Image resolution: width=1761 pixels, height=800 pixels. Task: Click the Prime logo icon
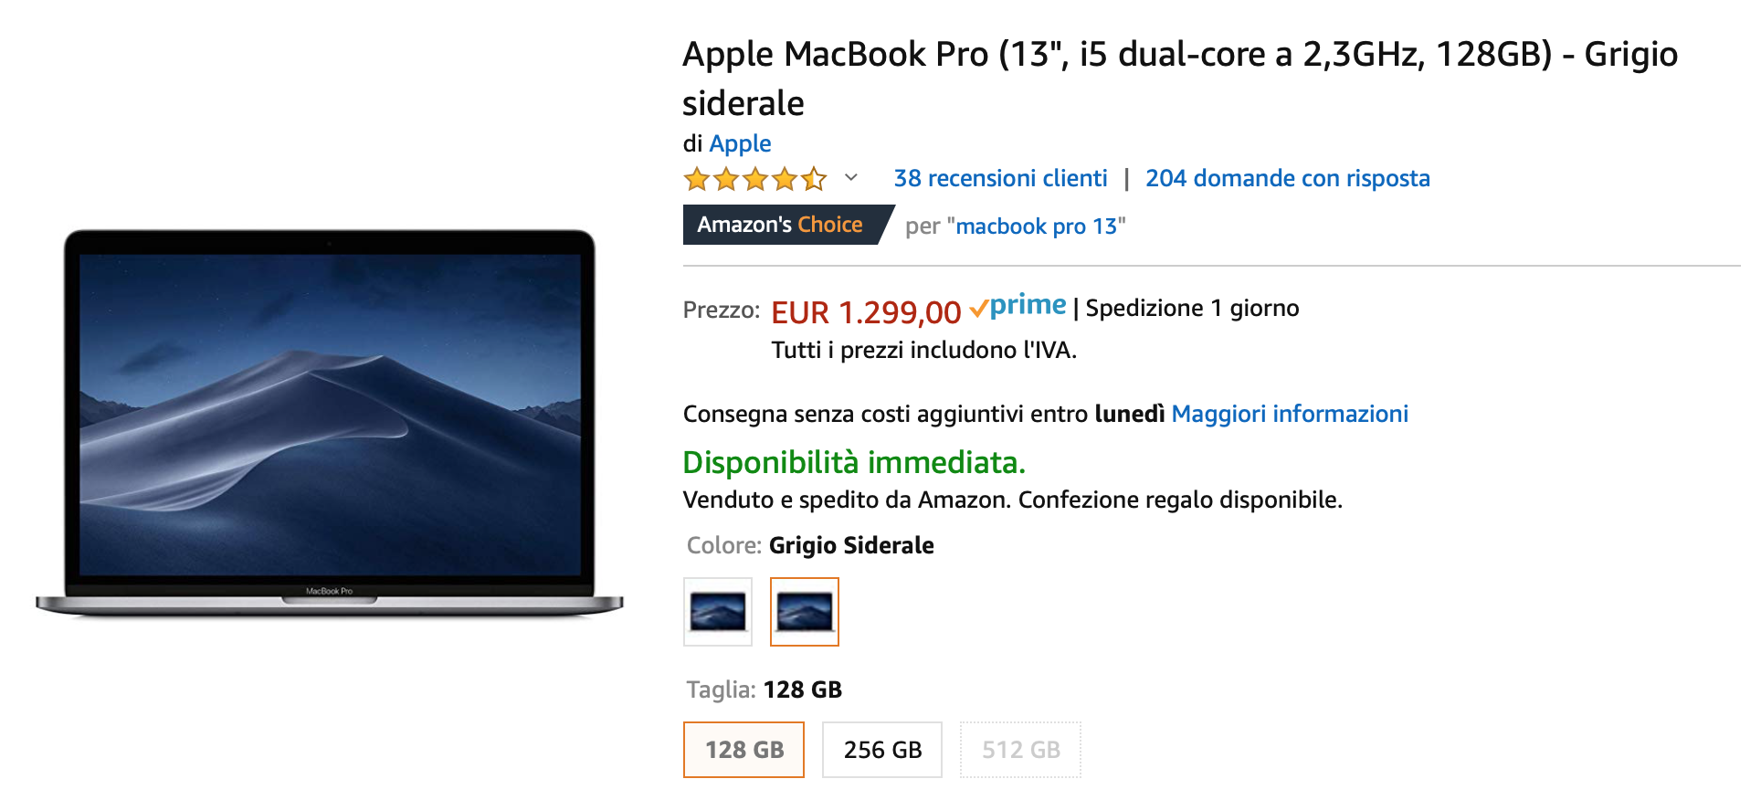[1018, 307]
